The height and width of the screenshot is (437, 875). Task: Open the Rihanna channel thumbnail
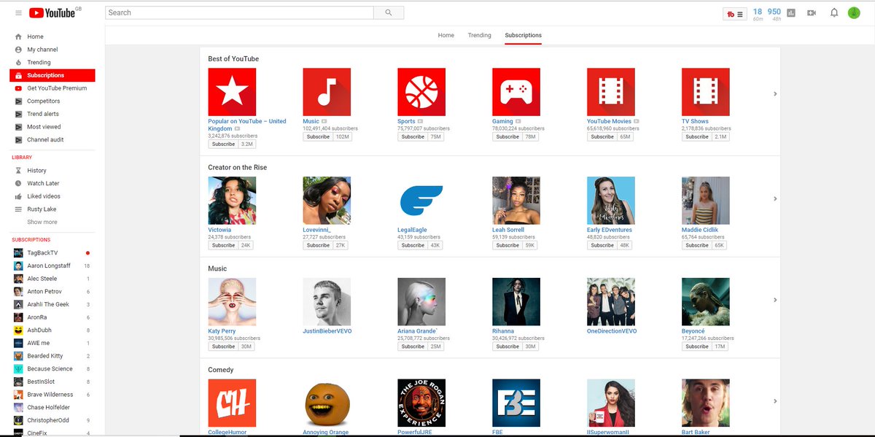(516, 302)
